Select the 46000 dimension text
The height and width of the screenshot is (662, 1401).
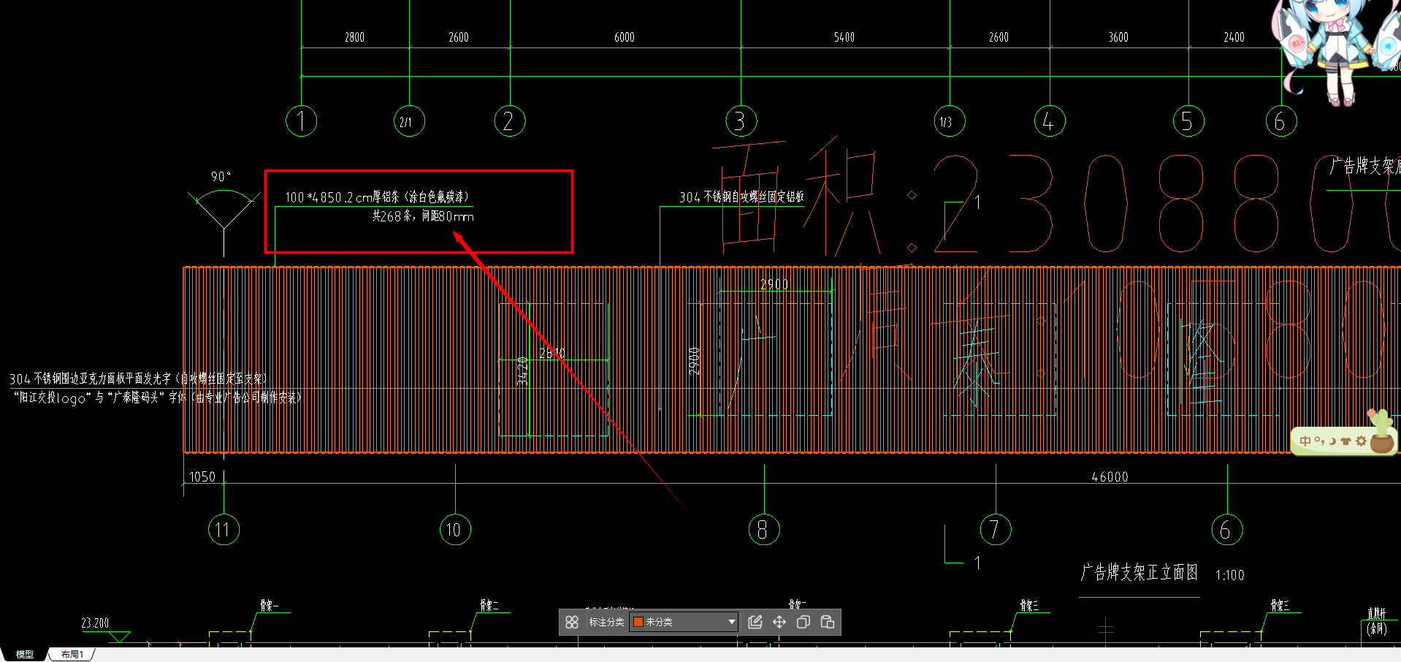tap(1110, 477)
